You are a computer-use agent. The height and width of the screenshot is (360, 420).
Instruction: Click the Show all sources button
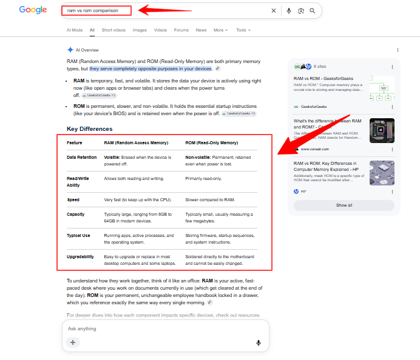344,205
